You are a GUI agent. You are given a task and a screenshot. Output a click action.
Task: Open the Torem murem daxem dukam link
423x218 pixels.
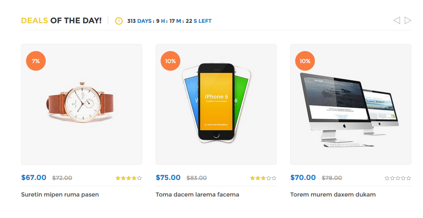click(x=333, y=195)
